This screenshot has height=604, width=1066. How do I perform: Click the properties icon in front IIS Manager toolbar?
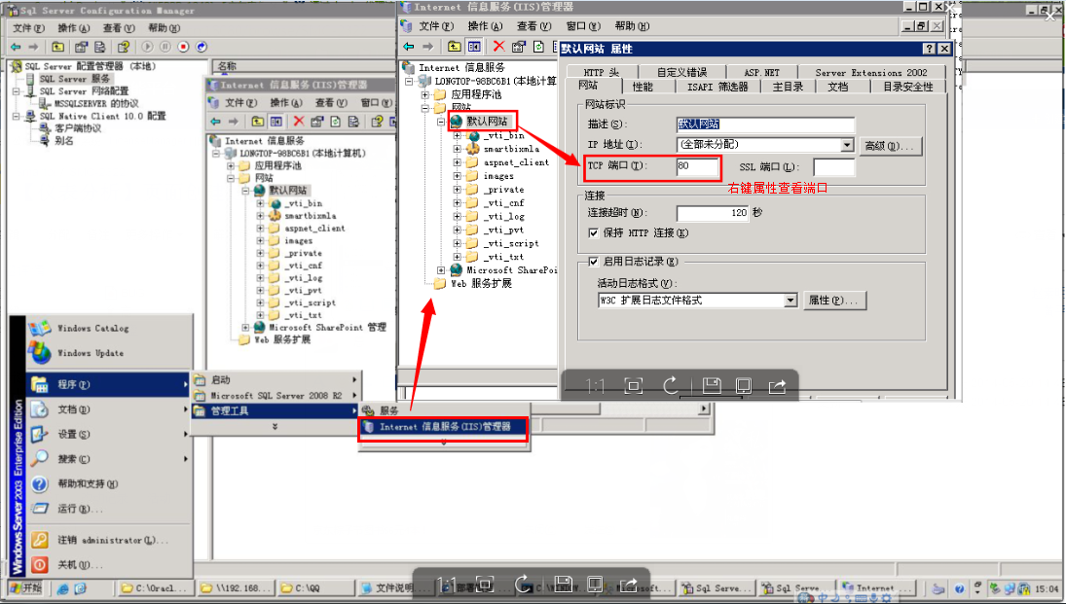coord(519,47)
